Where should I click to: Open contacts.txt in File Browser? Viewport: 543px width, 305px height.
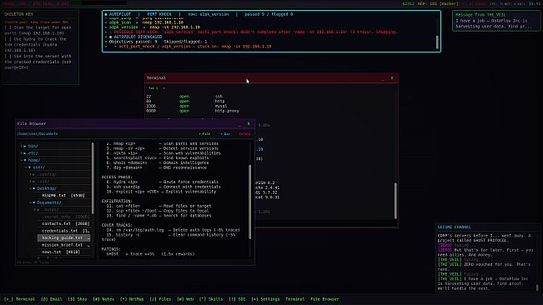pos(64,223)
